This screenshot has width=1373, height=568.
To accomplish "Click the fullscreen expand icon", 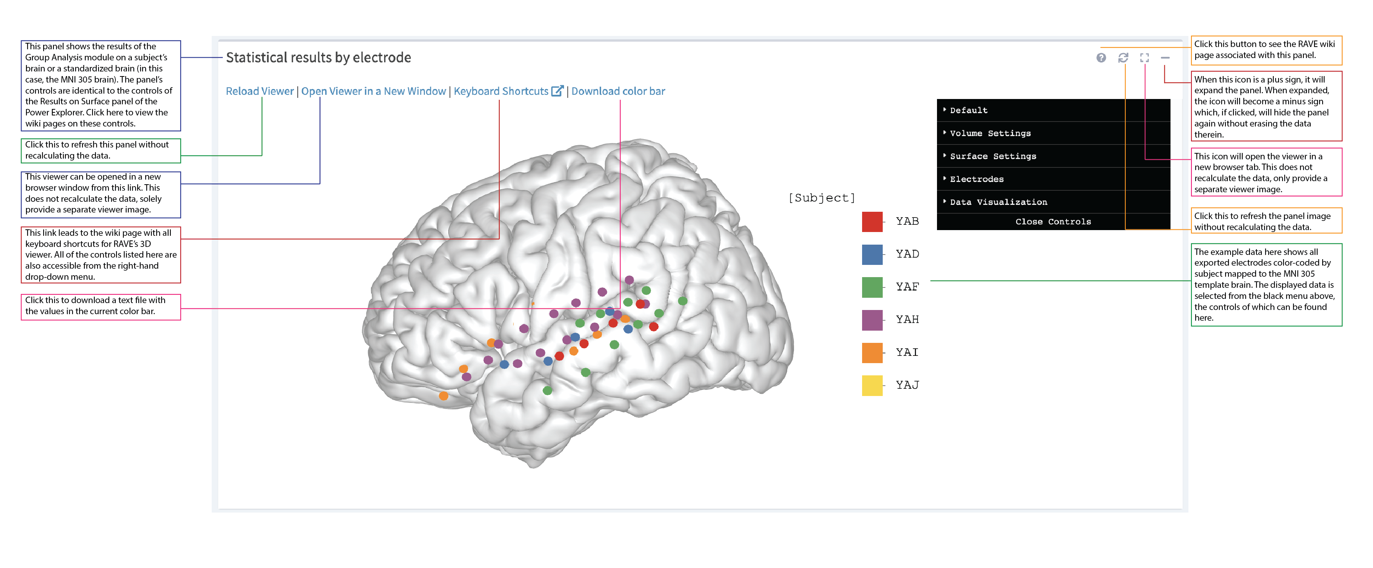I will point(1144,58).
